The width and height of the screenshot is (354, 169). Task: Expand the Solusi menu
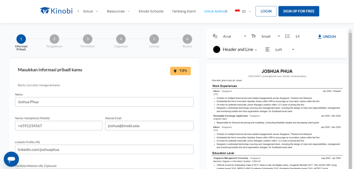pyautogui.click(x=90, y=11)
